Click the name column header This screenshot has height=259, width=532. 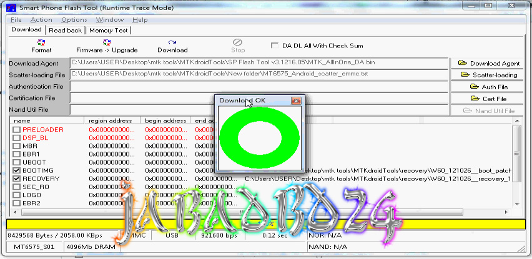point(47,120)
